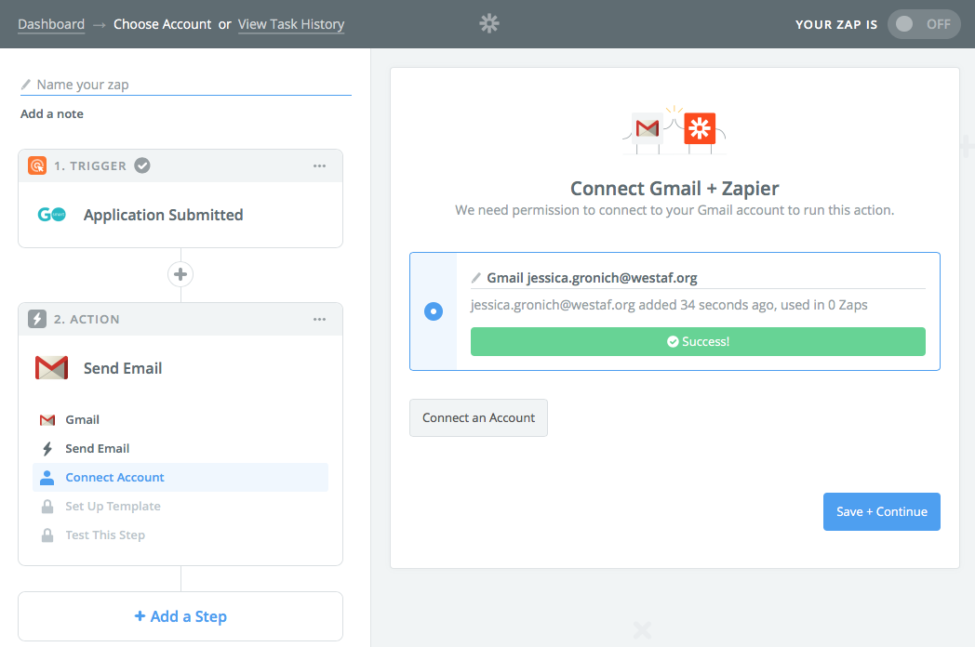Viewport: 975px width, 647px height.
Task: Click the locked Set Up Template substep
Action: coord(180,507)
